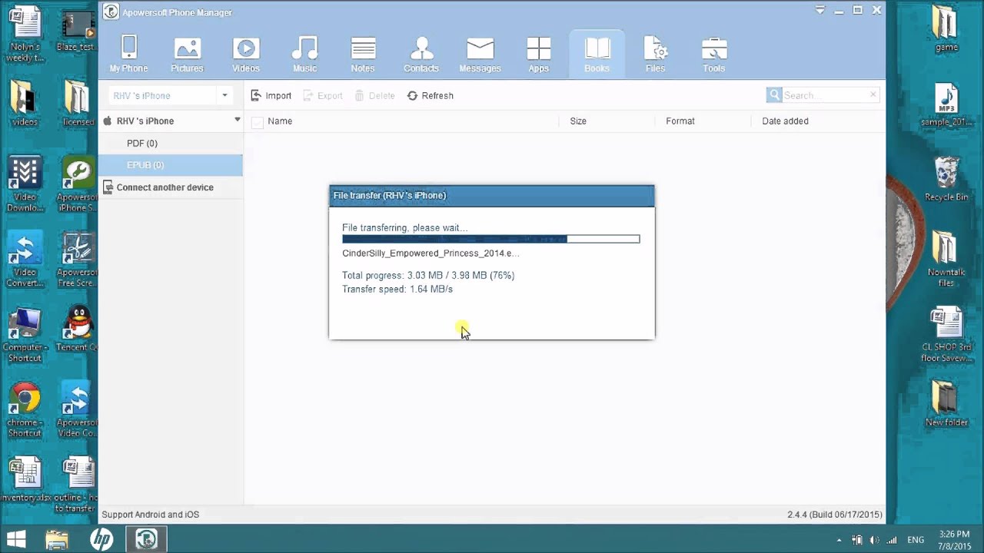
Task: Open the game folder on desktop
Action: point(946,29)
